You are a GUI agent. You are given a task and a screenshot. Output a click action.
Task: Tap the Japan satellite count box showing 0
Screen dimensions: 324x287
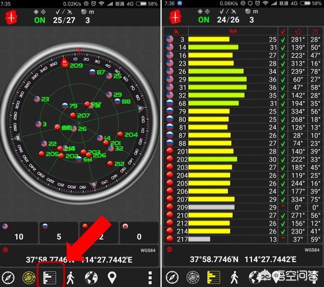coord(139,233)
